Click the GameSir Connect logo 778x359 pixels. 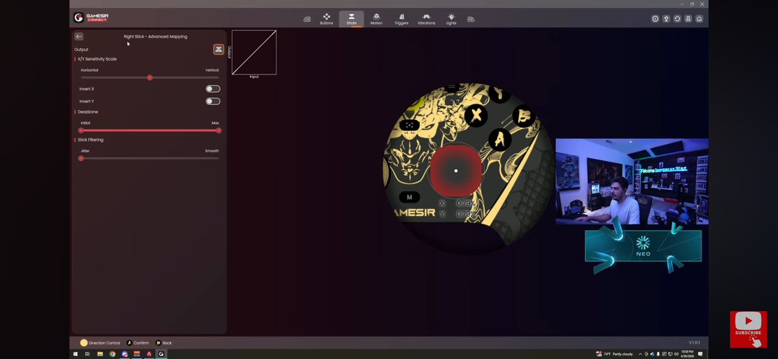[91, 18]
